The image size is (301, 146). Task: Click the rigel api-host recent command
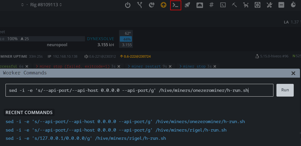116,130
